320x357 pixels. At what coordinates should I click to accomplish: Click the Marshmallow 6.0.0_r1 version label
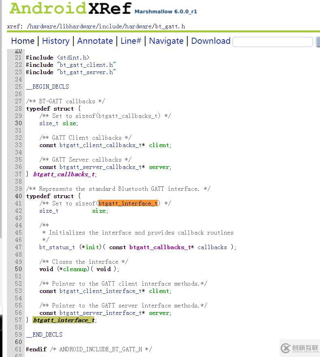coord(166,12)
